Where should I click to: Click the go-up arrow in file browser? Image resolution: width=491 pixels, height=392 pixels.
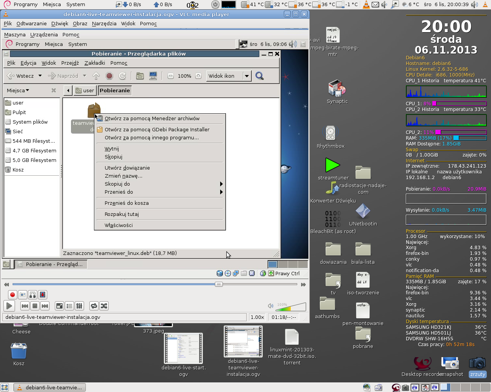(x=96, y=76)
